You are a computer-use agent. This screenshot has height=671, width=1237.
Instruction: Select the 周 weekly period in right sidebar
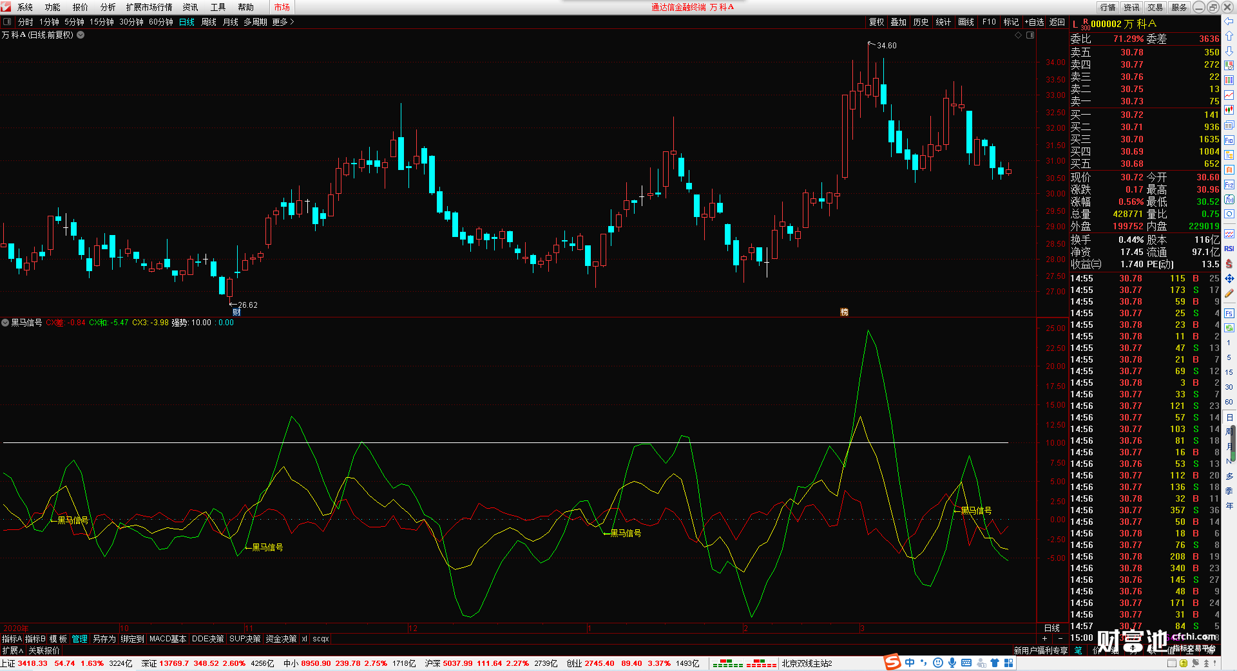(x=1229, y=431)
